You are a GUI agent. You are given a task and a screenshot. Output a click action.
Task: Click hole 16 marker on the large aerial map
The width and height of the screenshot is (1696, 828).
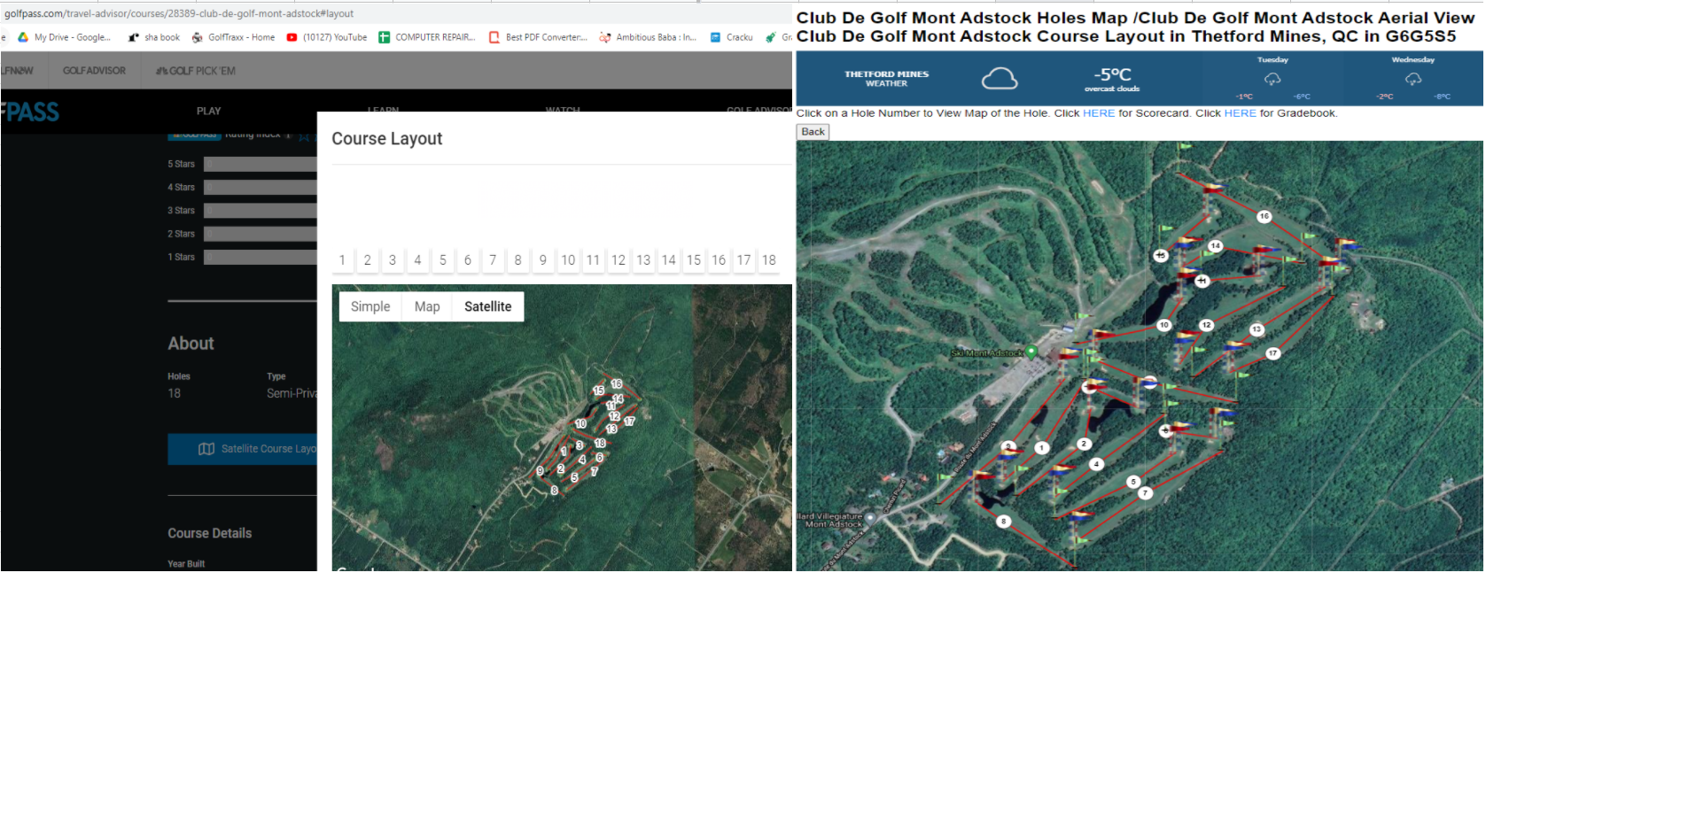(x=1264, y=216)
